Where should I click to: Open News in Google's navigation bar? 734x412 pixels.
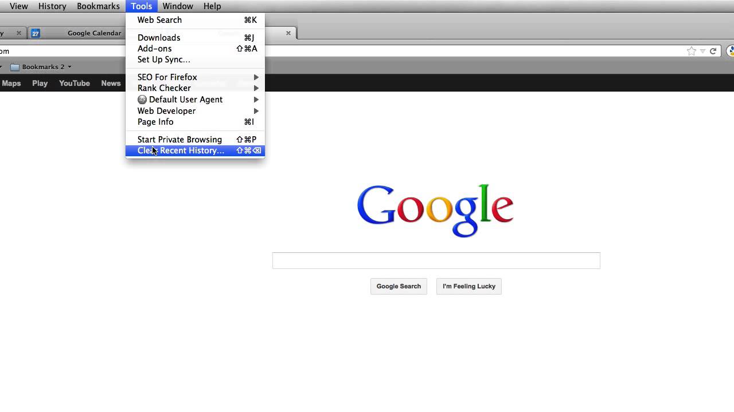point(111,84)
